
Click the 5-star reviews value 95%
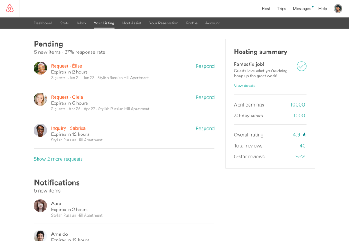[x=300, y=157]
